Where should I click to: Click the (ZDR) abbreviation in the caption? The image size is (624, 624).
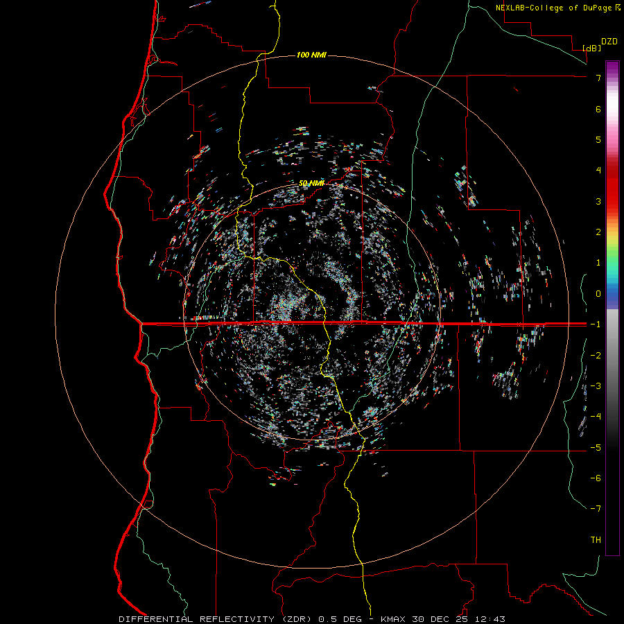[297, 619]
